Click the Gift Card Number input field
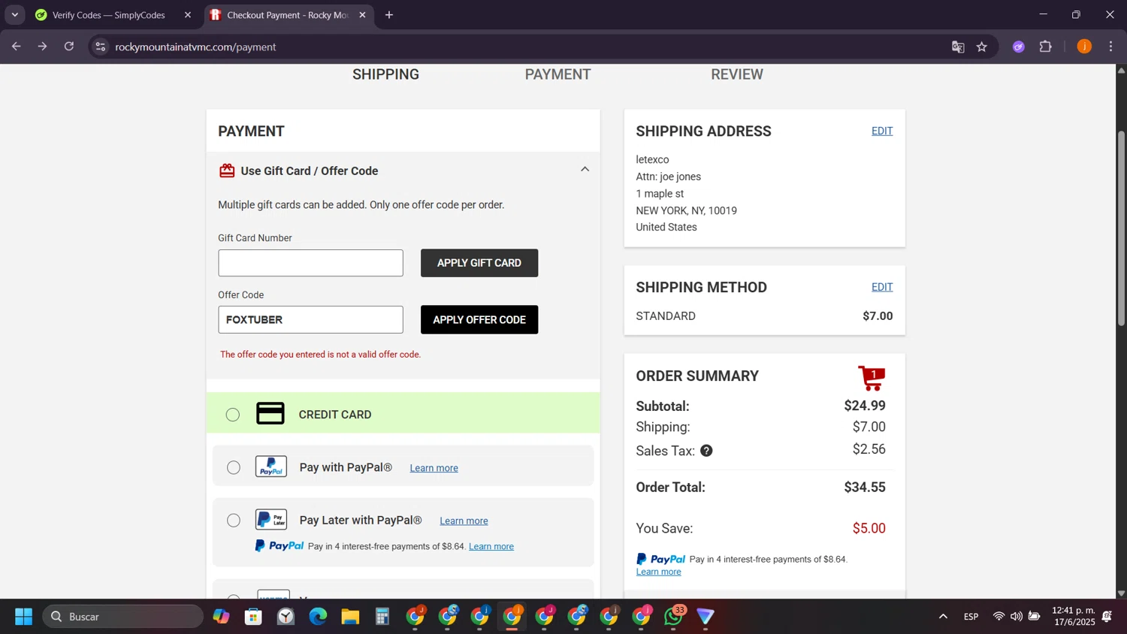 [310, 263]
